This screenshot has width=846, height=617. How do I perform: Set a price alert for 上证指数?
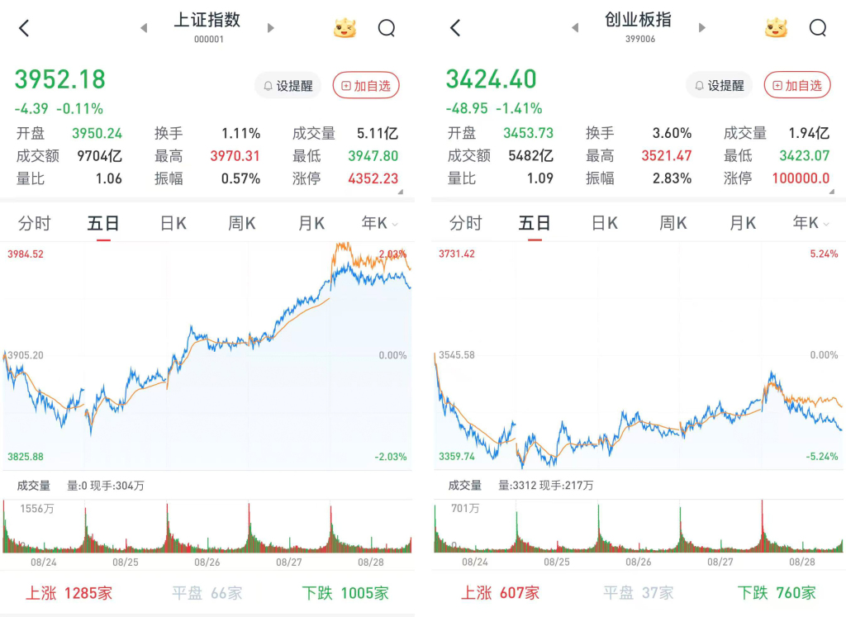(x=288, y=86)
